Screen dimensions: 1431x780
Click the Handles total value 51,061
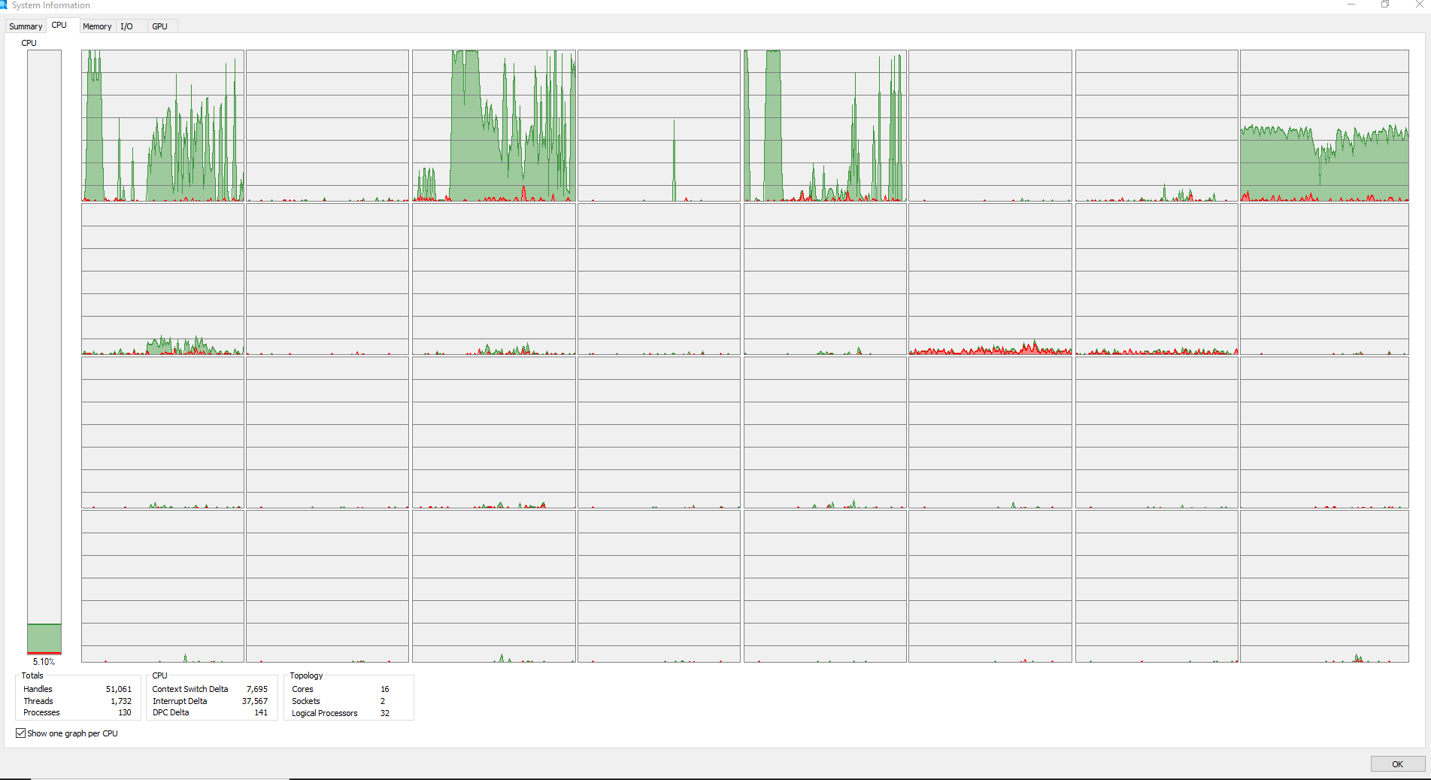point(118,689)
